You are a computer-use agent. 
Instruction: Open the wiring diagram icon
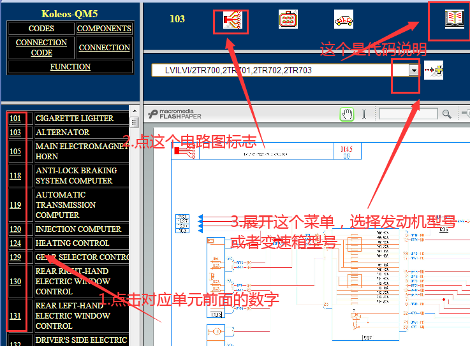(x=233, y=20)
